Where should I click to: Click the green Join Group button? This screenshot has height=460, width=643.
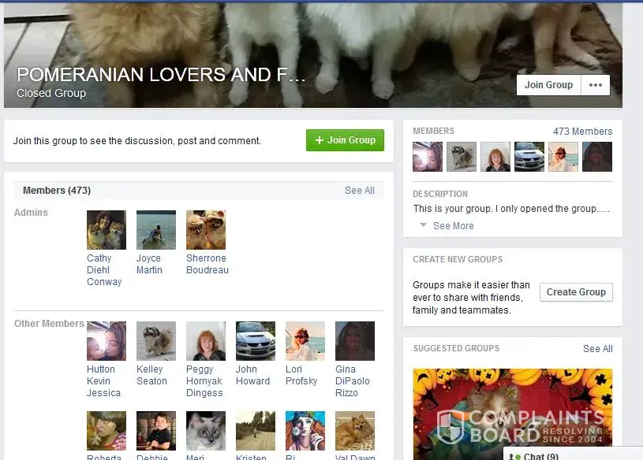[x=345, y=140]
